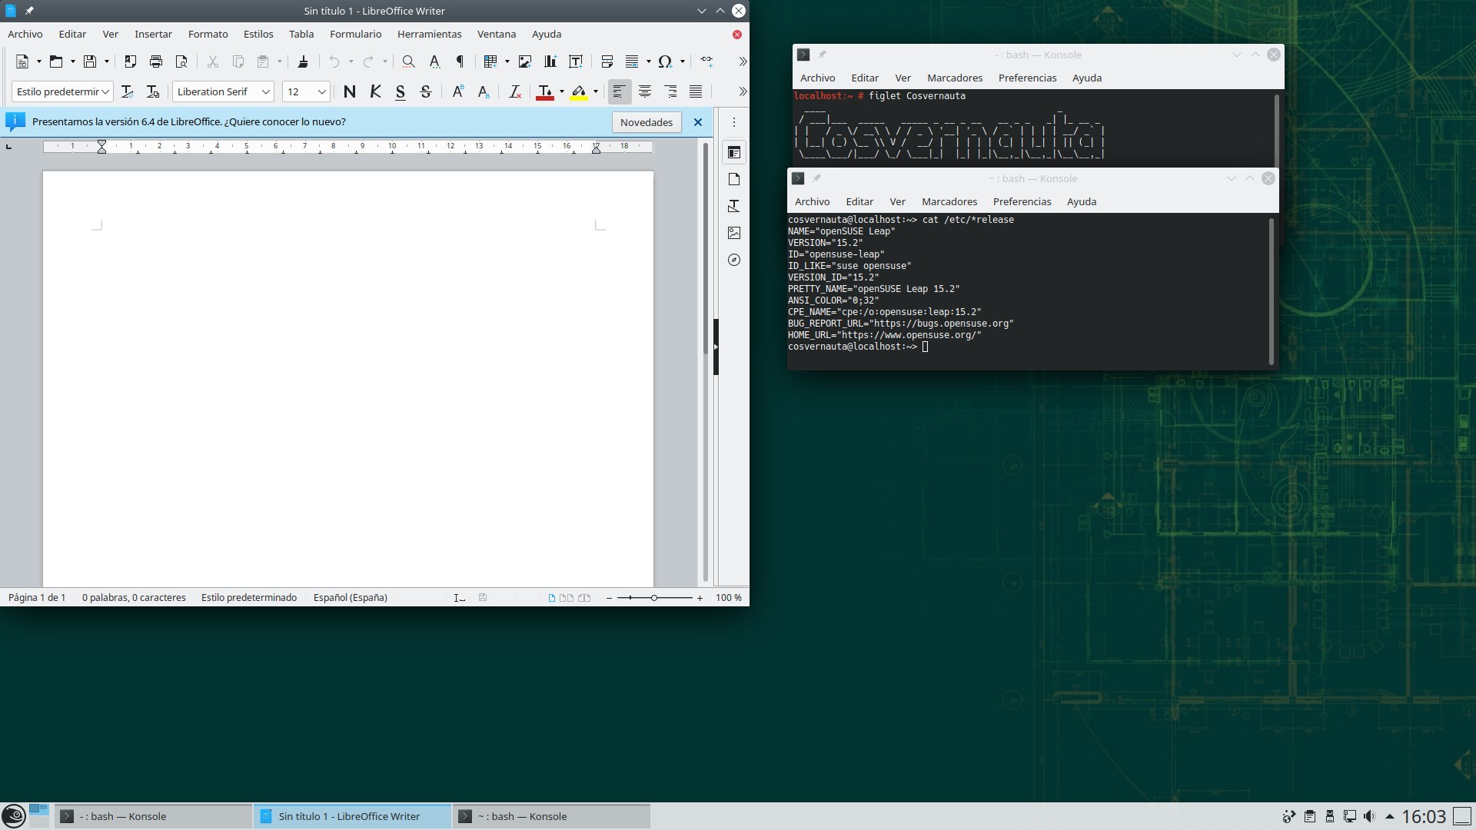Click Español (España) language in status bar
The image size is (1476, 830).
pyautogui.click(x=350, y=597)
